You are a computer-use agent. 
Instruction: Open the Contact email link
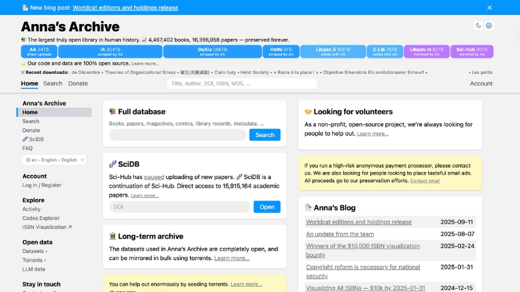point(425,181)
